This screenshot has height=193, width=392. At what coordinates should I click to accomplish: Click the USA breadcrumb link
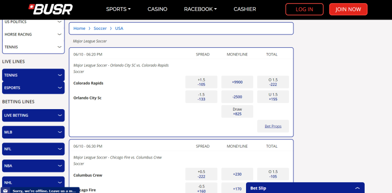119,28
